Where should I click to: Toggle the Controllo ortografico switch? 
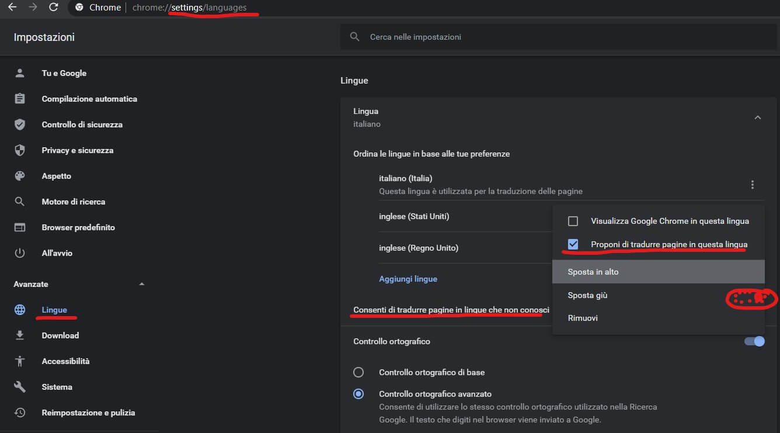(754, 341)
